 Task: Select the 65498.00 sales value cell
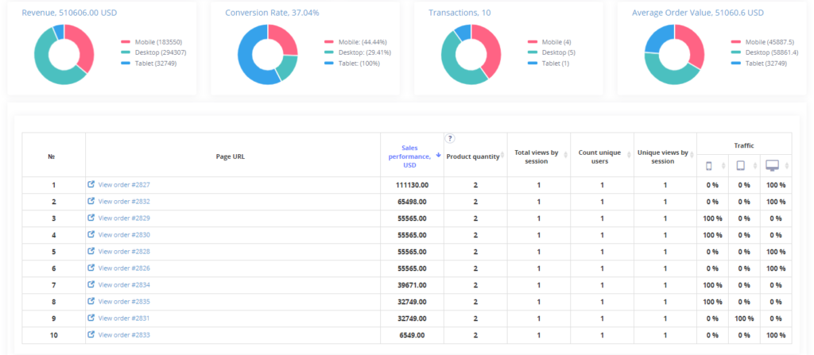pos(413,202)
